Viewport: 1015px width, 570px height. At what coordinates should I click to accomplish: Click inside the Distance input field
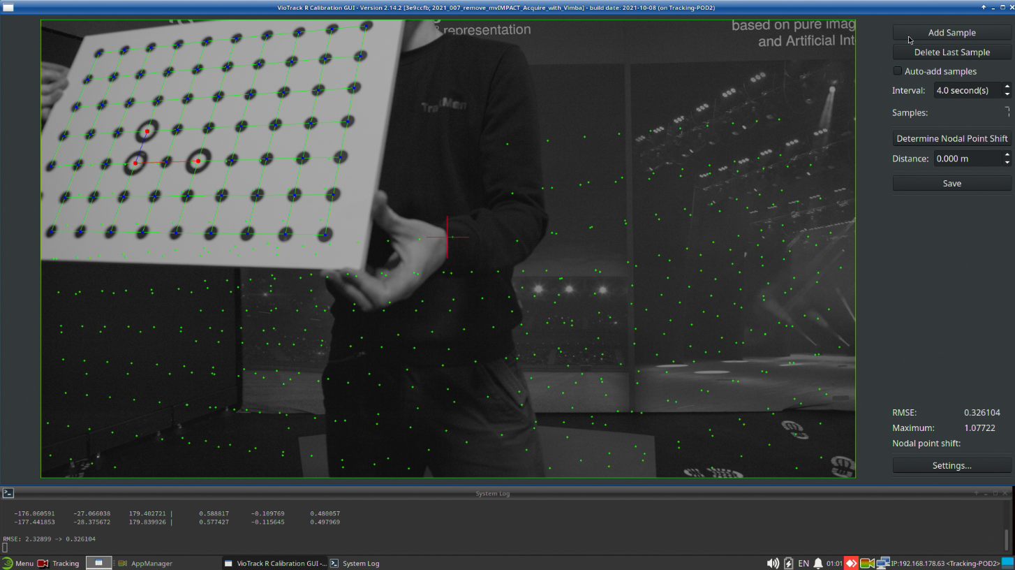[x=967, y=159]
